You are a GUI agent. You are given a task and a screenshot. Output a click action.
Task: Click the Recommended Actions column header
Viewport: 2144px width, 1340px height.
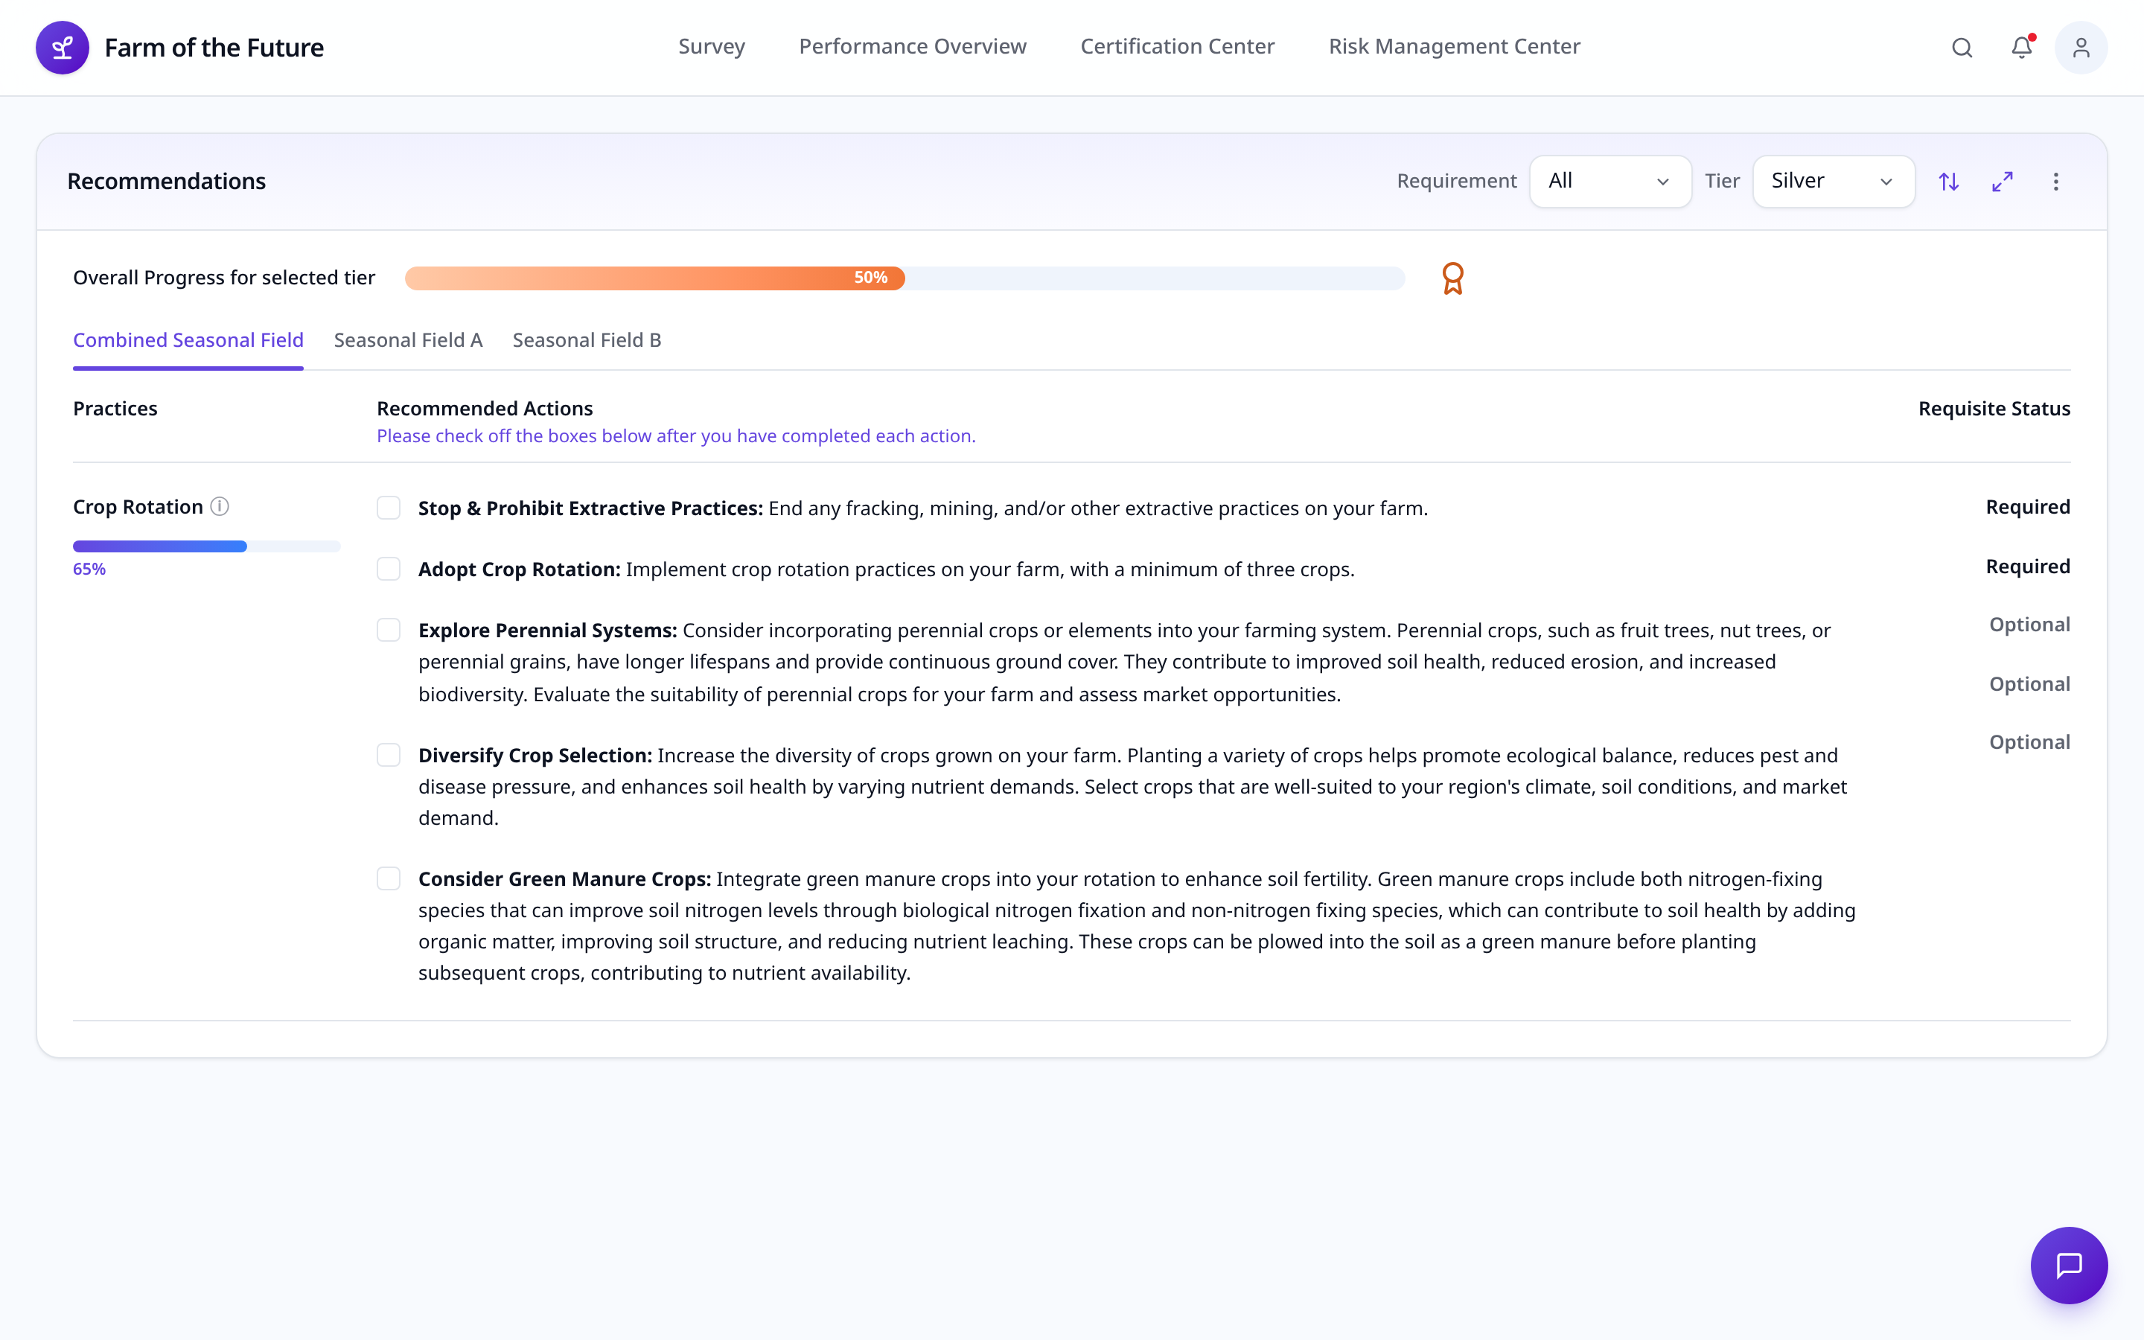pyautogui.click(x=485, y=409)
